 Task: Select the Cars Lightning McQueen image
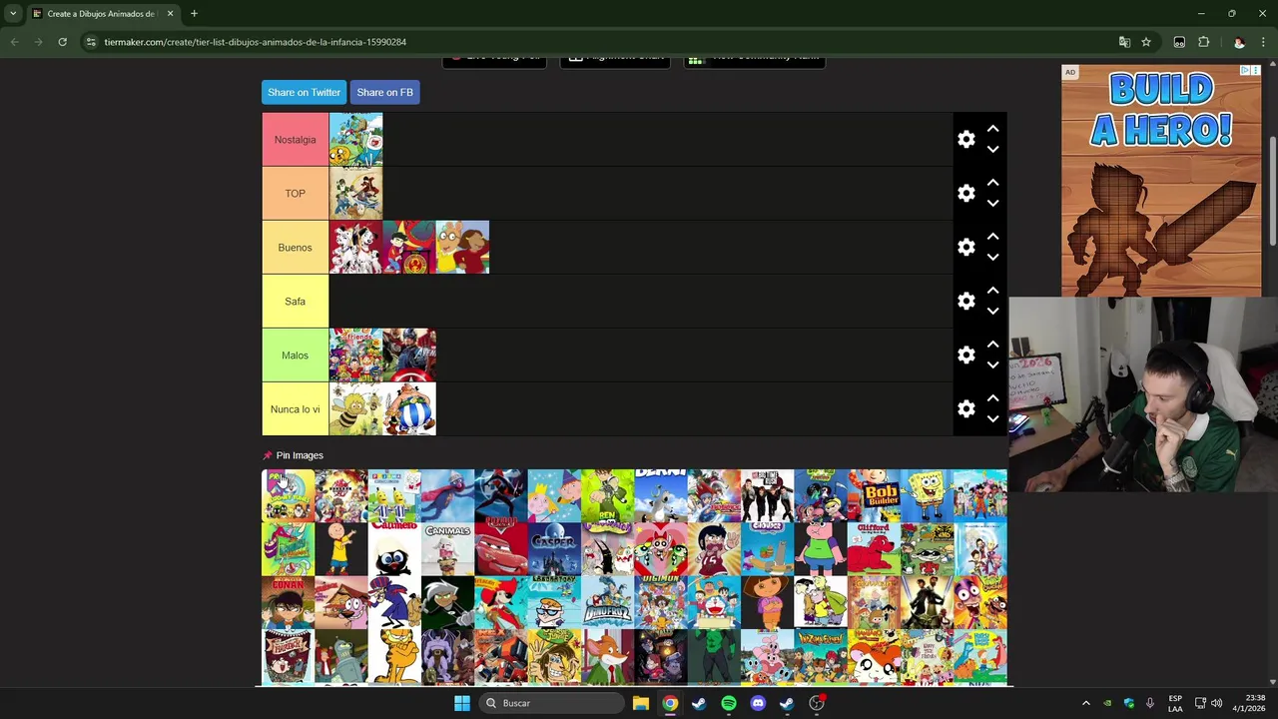point(500,549)
